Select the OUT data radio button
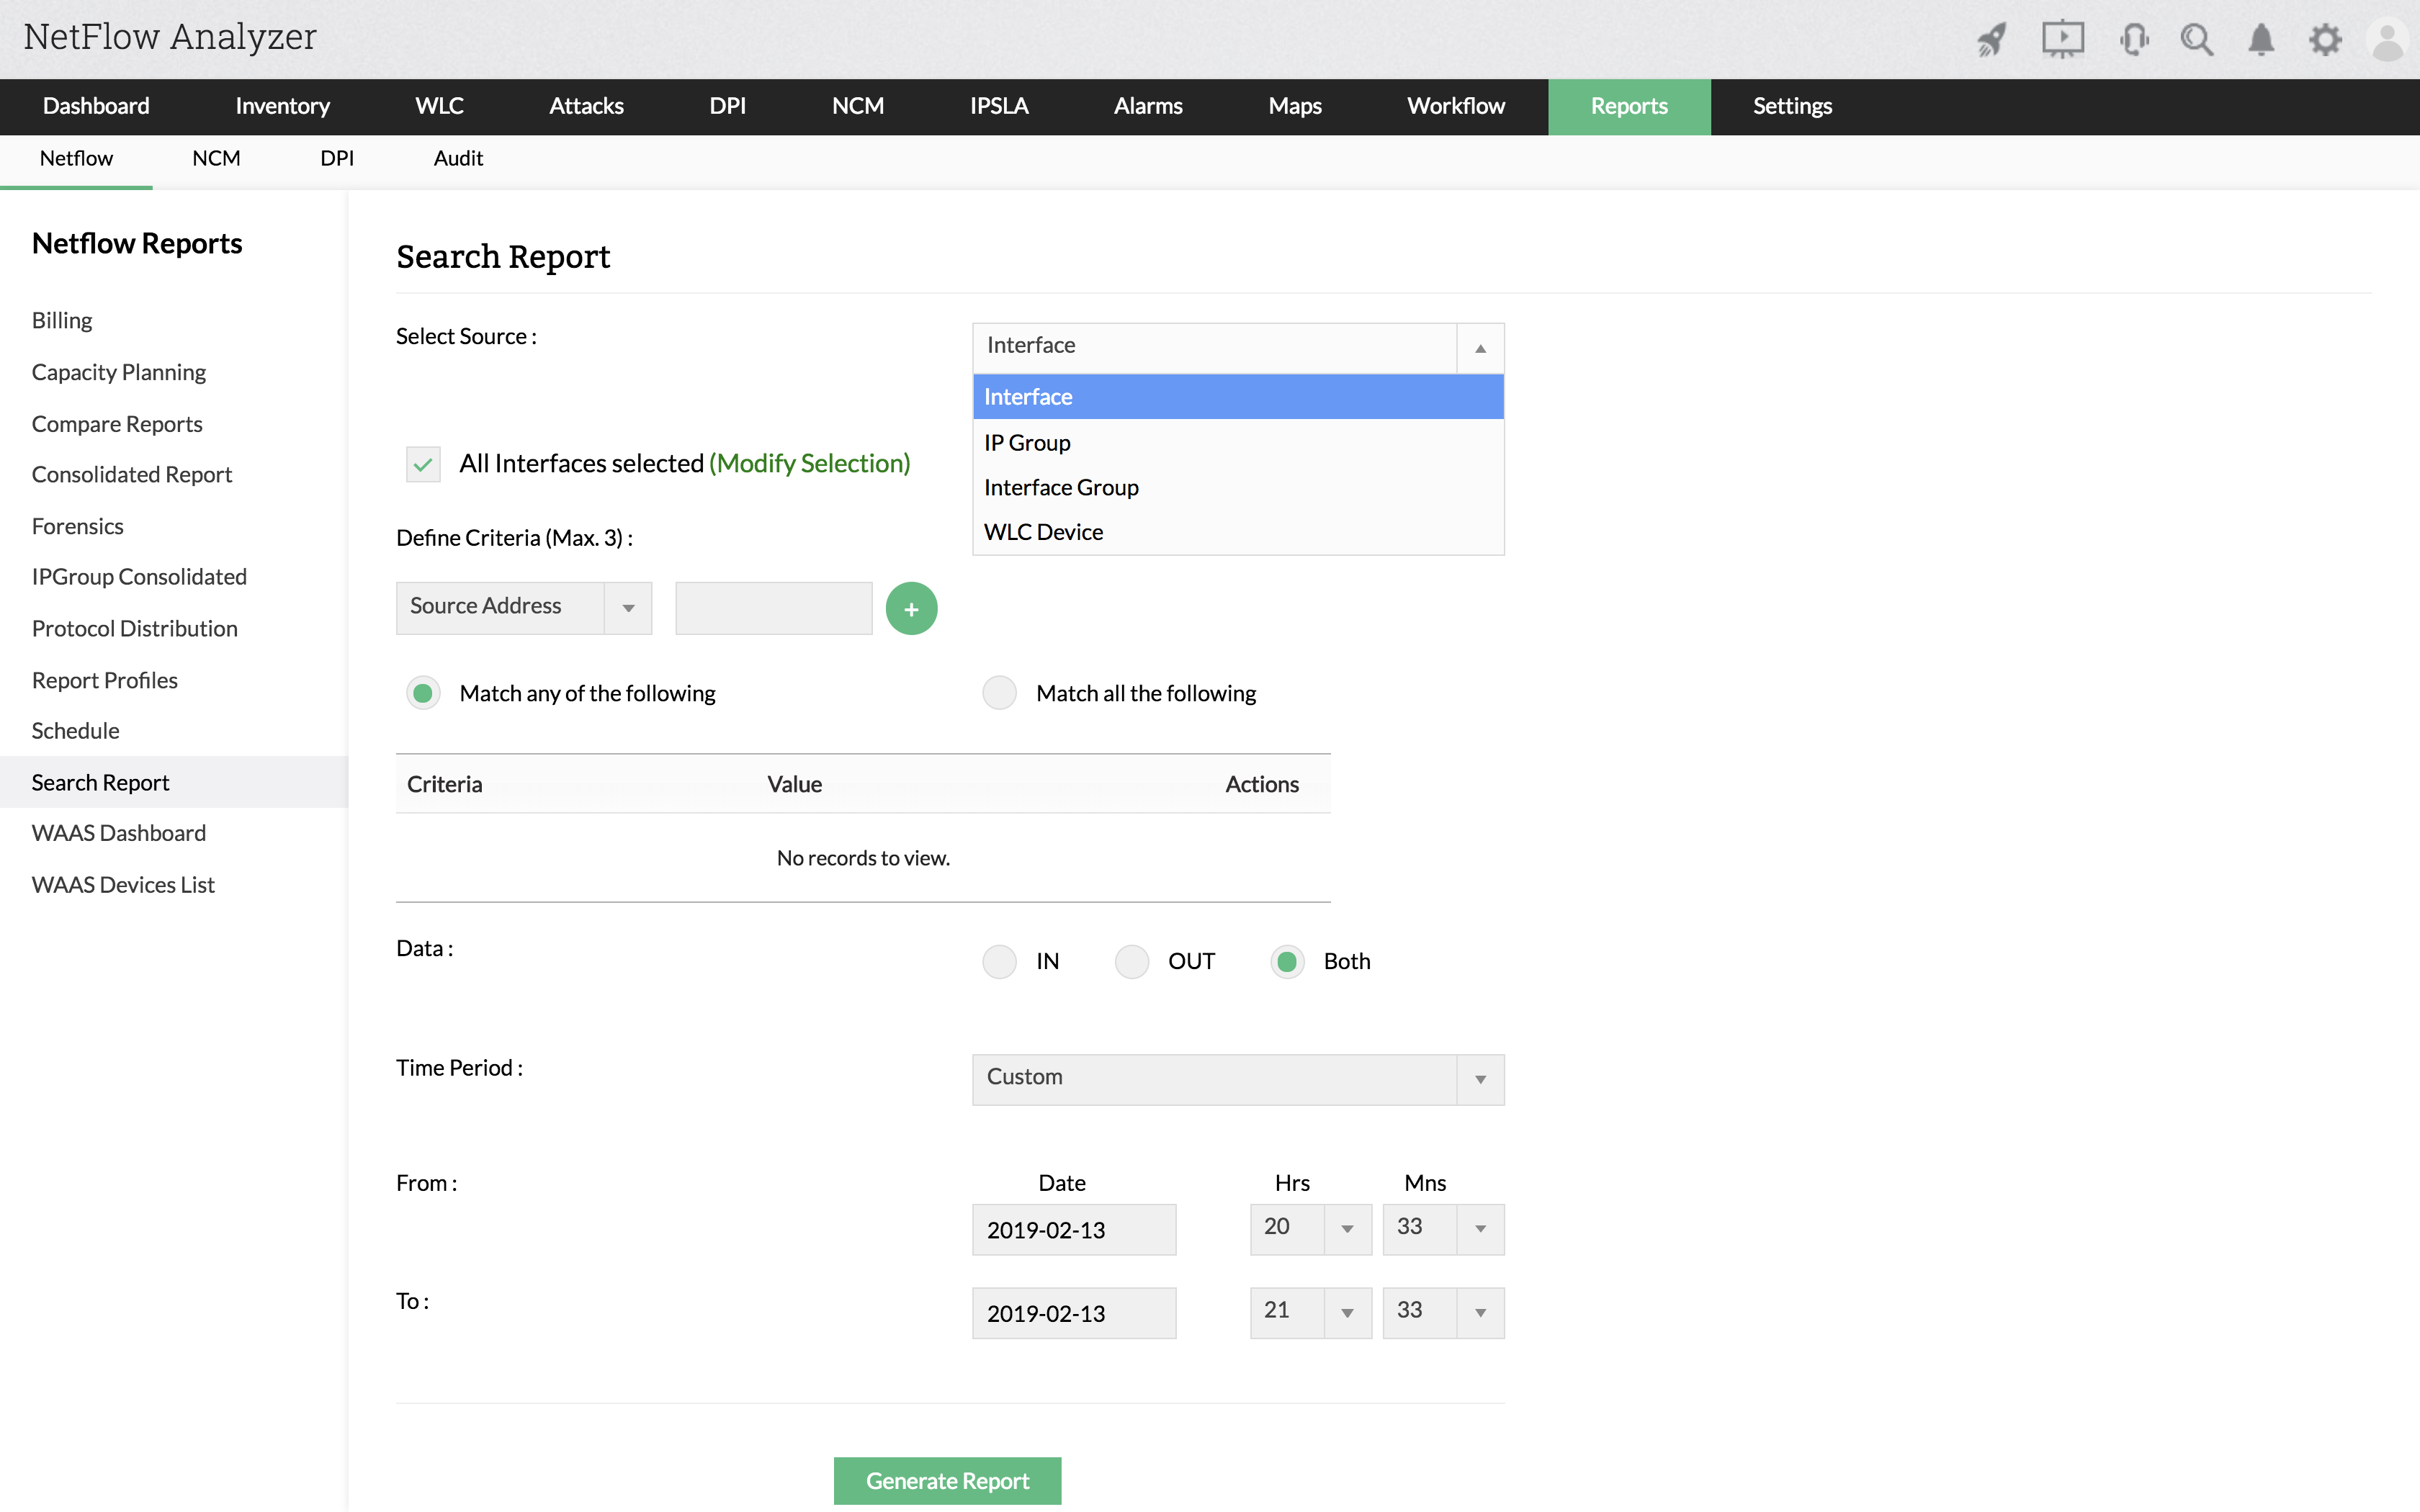 pos(1131,961)
